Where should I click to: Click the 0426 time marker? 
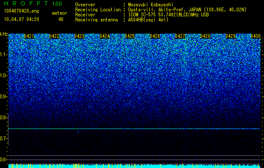(155, 36)
